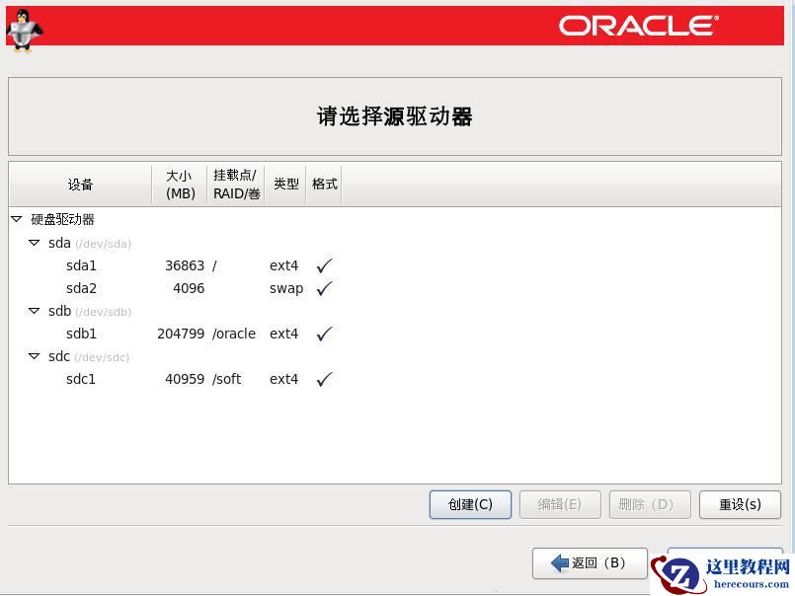Viewport: 795px width, 596px height.
Task: Sort by the 挂载点/RAID/卷 column header
Action: (x=236, y=185)
